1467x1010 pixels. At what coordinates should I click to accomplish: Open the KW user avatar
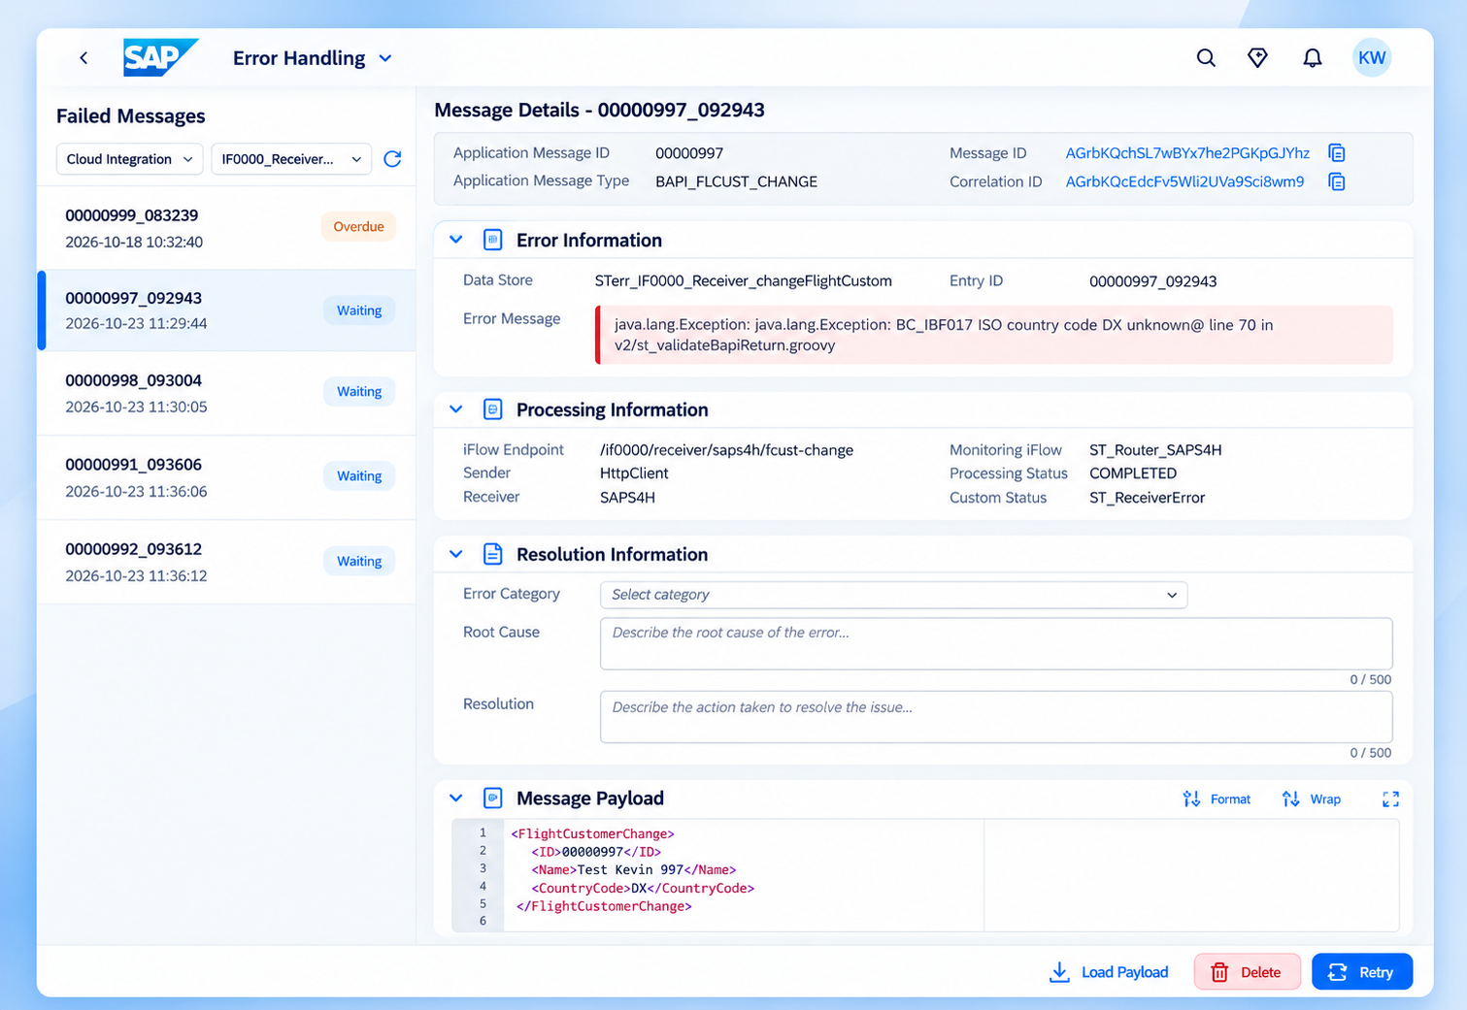point(1372,58)
